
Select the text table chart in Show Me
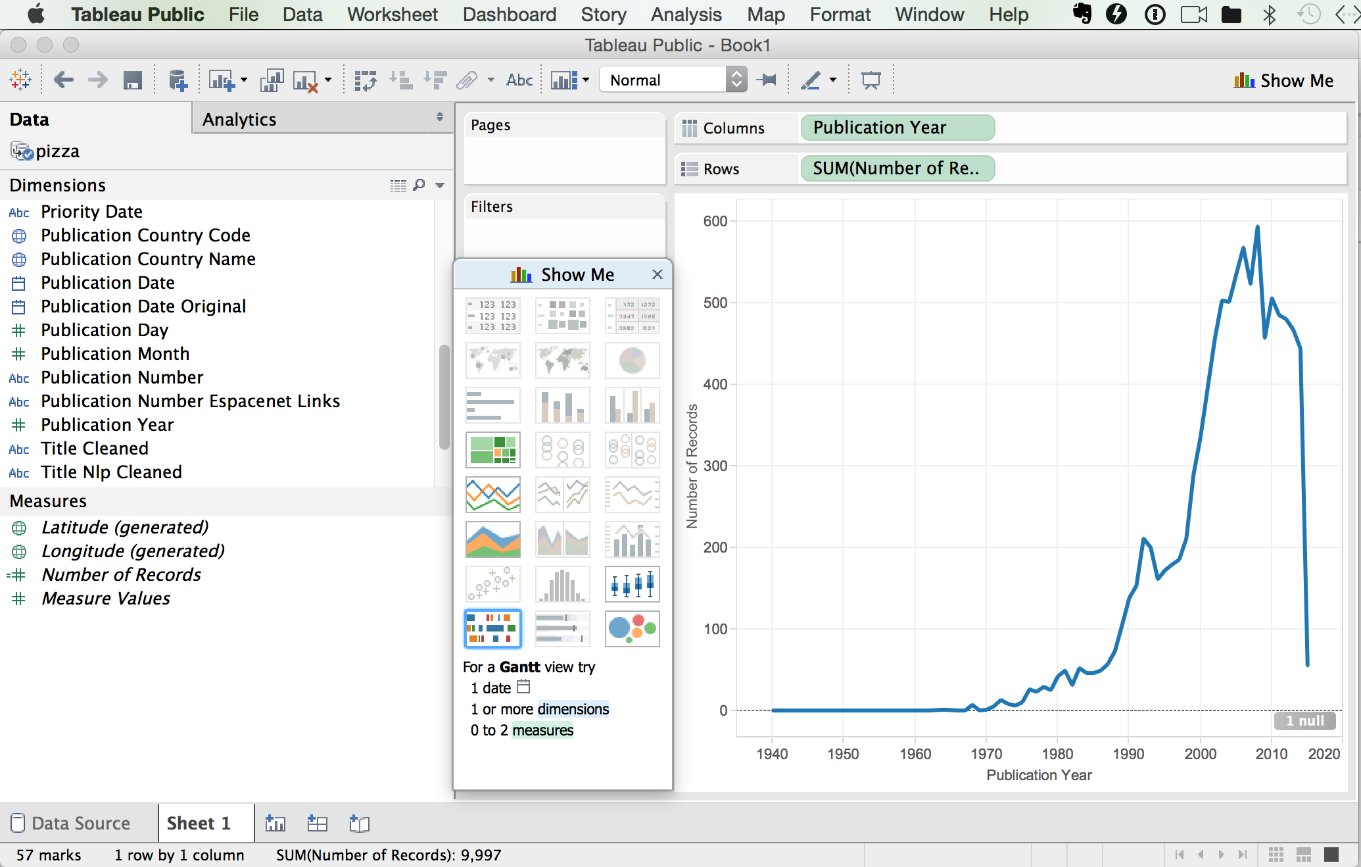(x=493, y=316)
